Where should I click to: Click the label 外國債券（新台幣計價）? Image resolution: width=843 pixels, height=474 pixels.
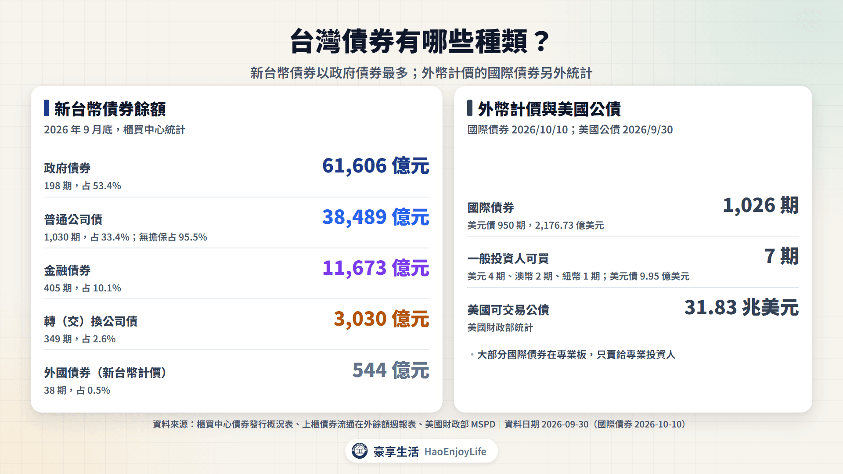[106, 373]
